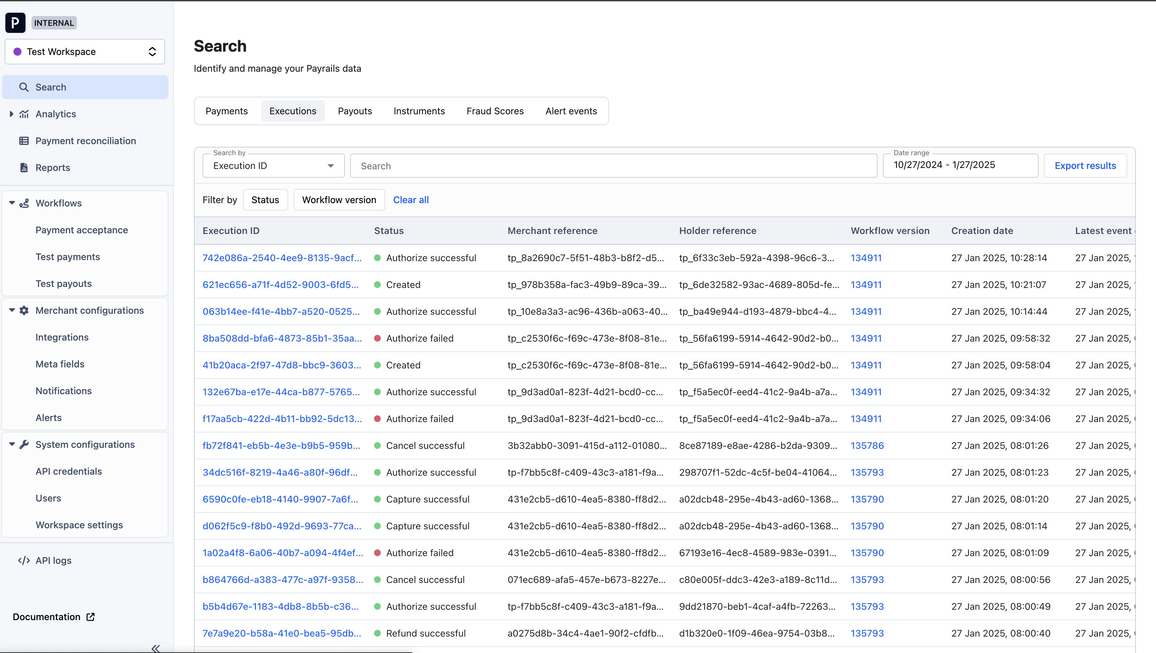Open the Status filter
This screenshot has width=1156, height=653.
pyautogui.click(x=265, y=200)
